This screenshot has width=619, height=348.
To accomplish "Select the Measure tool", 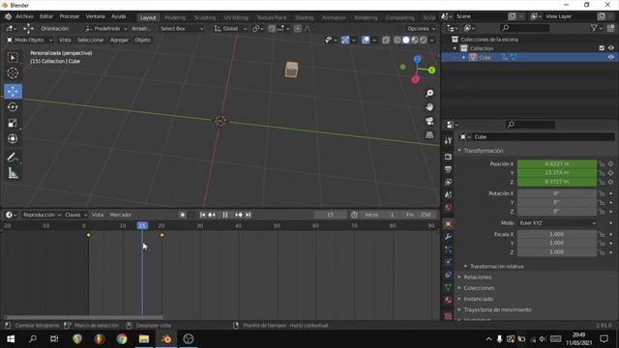I will 13,173.
